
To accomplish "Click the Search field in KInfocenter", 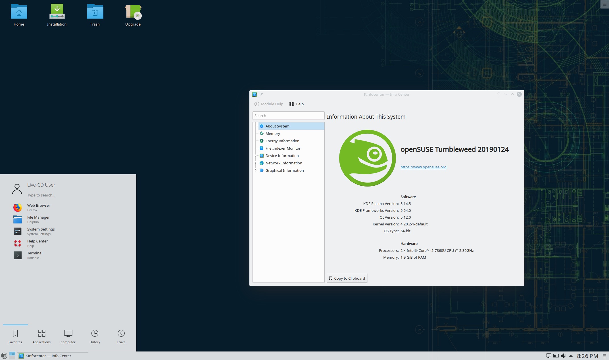I will 288,116.
